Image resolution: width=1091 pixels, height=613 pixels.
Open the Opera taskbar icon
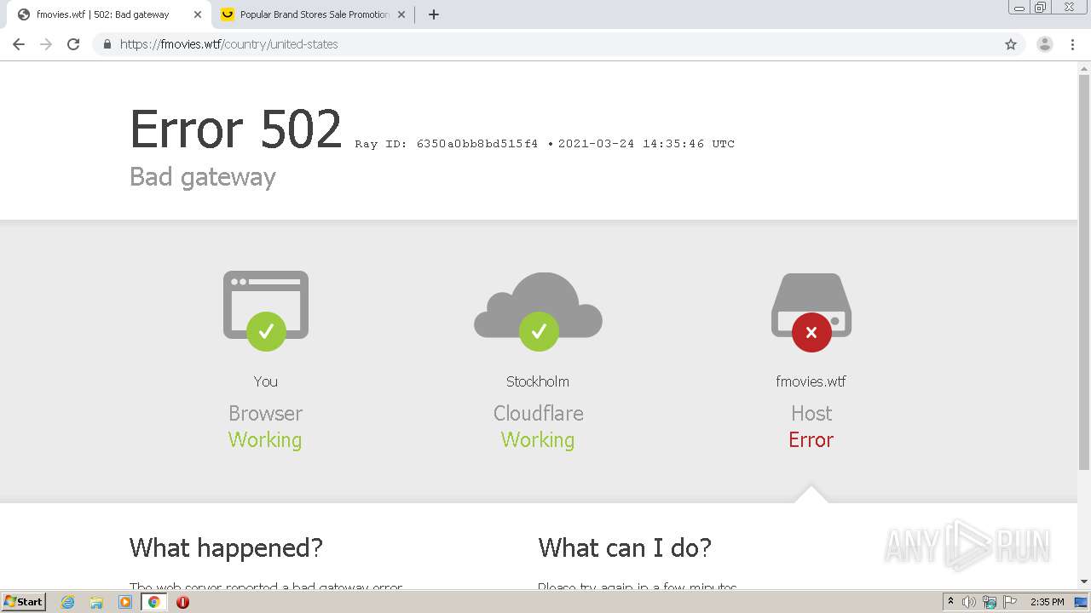click(182, 602)
